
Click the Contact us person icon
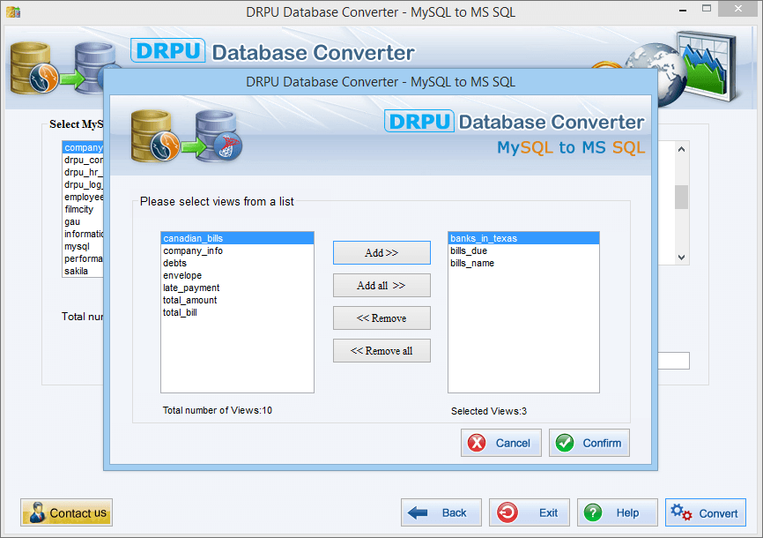tap(38, 512)
